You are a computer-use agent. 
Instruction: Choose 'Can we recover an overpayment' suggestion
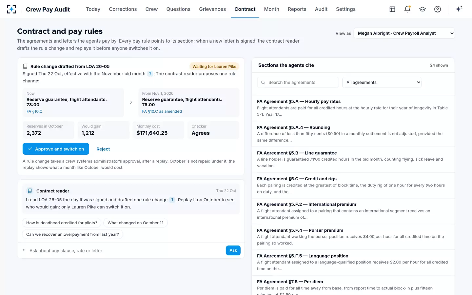click(72, 234)
